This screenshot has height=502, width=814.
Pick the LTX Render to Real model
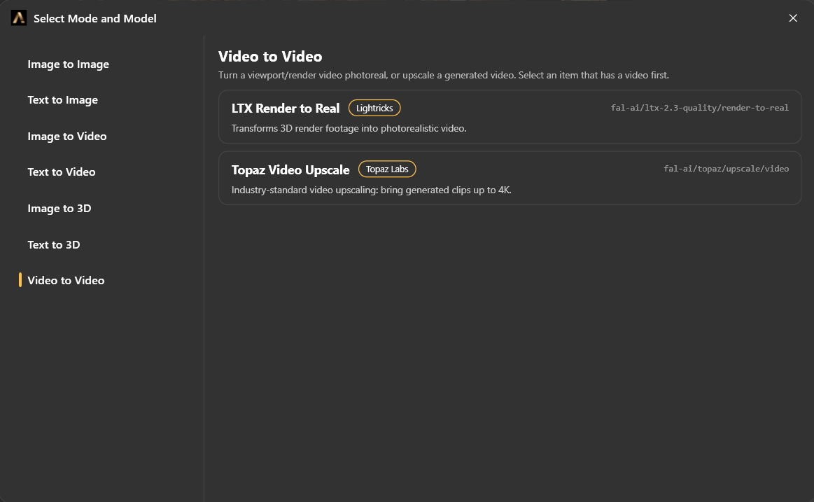[510, 117]
